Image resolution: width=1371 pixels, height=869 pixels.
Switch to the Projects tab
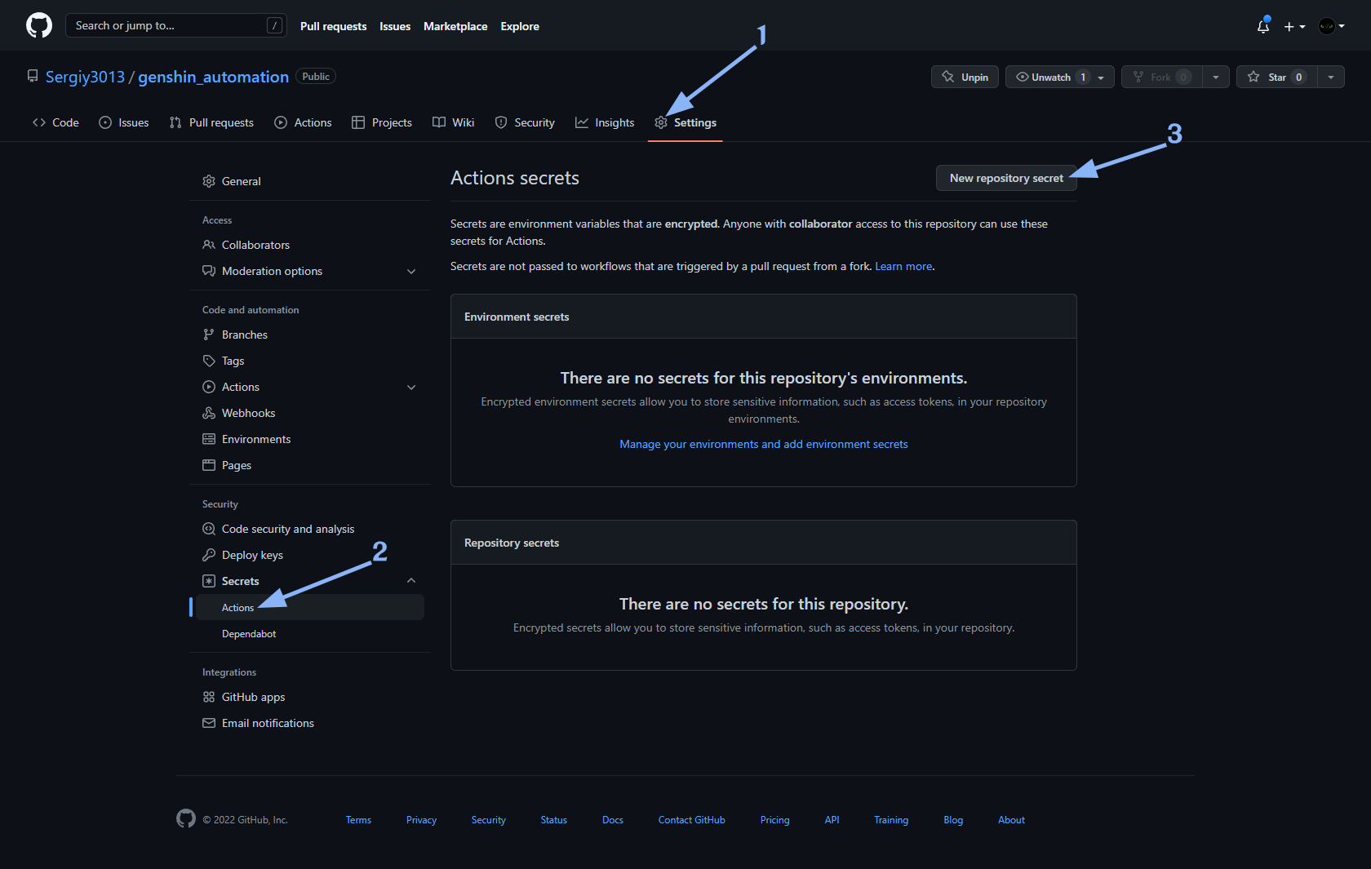[382, 122]
